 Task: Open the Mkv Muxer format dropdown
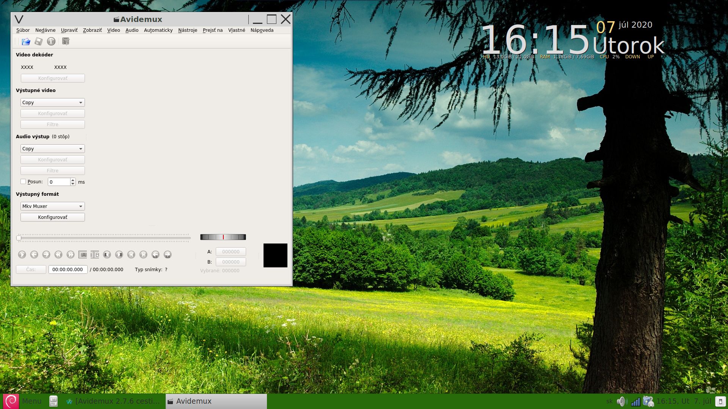52,206
